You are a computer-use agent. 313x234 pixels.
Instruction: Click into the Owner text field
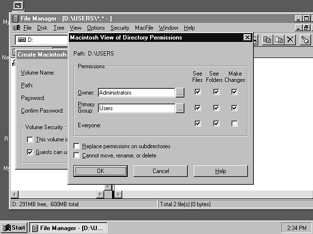(x=136, y=92)
